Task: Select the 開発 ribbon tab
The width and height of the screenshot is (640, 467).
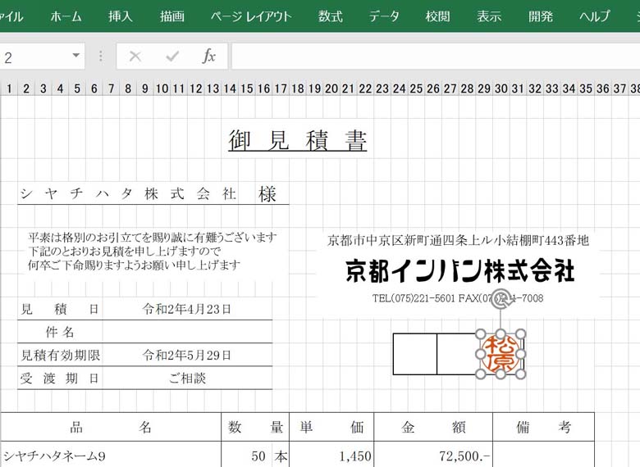Action: tap(541, 16)
